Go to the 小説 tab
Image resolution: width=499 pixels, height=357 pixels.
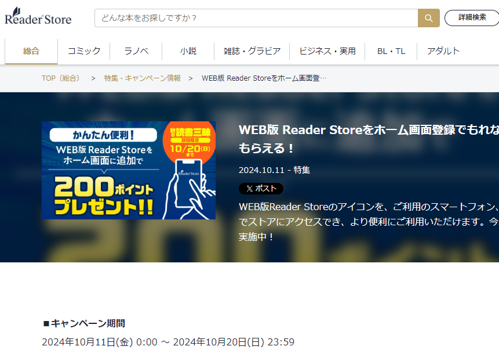click(x=188, y=51)
